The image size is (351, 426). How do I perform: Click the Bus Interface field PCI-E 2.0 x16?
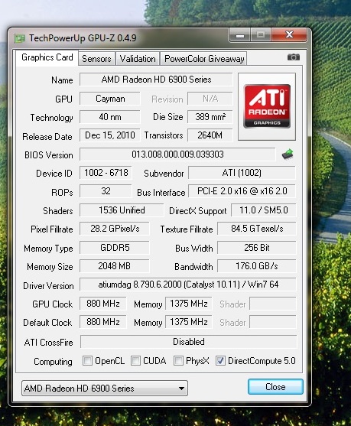(x=242, y=191)
